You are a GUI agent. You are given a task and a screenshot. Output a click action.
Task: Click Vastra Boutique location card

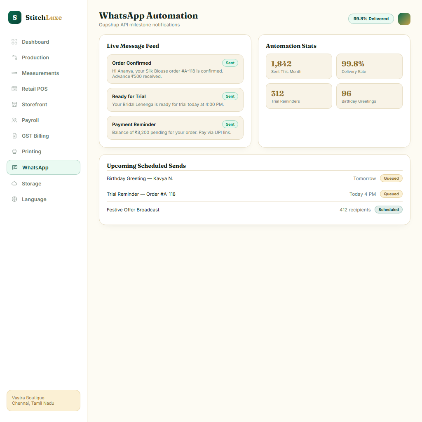tap(43, 401)
